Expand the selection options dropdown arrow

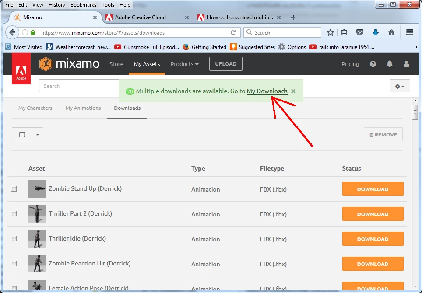tap(38, 134)
